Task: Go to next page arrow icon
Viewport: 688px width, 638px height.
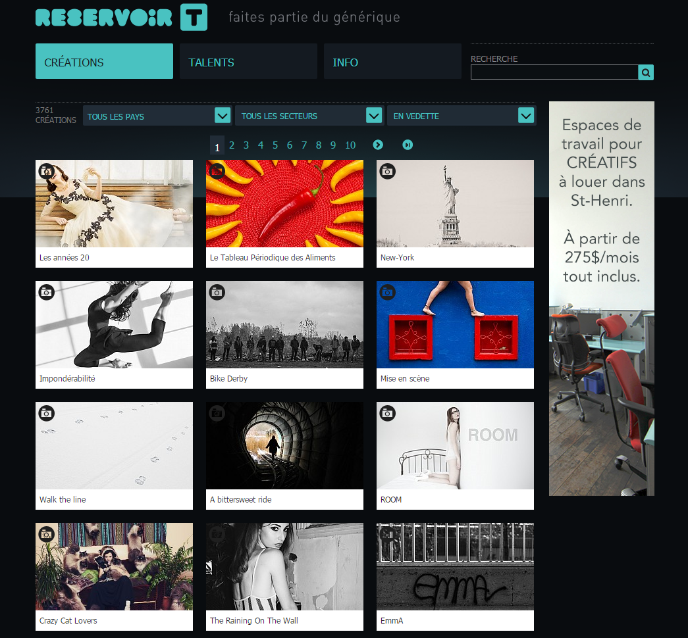Action: click(x=378, y=145)
